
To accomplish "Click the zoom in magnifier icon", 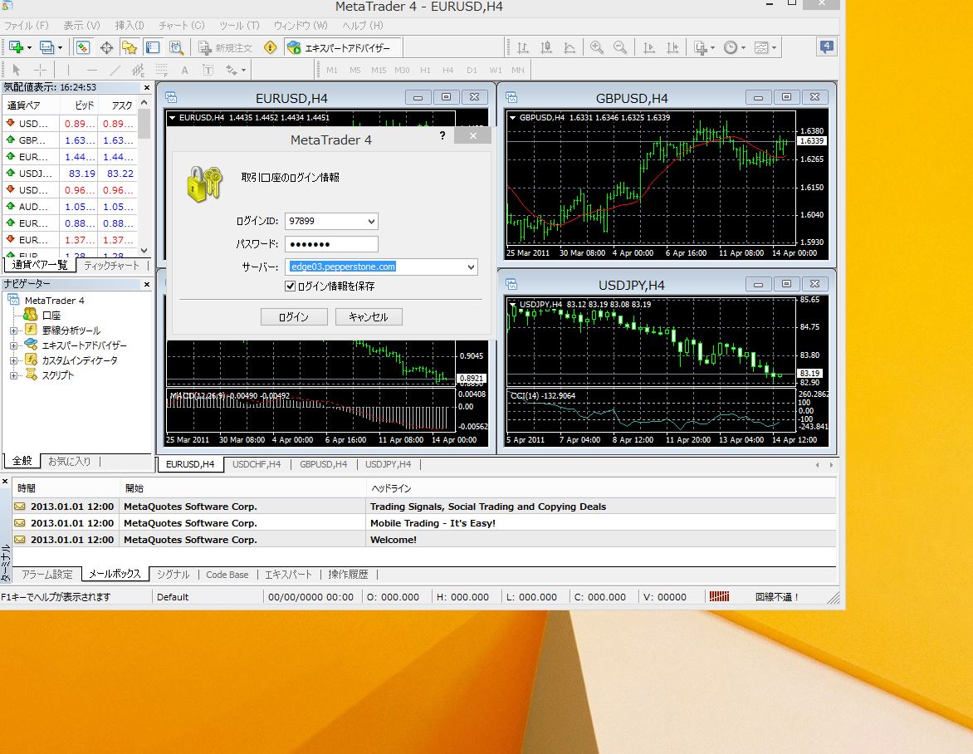I will pyautogui.click(x=596, y=48).
